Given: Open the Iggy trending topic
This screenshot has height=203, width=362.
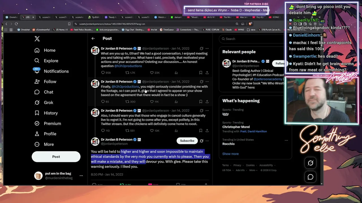Looking at the screenshot, I should pyautogui.click(x=226, y=114).
